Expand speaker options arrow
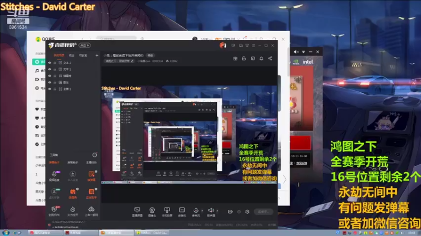421x236 pixels. 217,211
